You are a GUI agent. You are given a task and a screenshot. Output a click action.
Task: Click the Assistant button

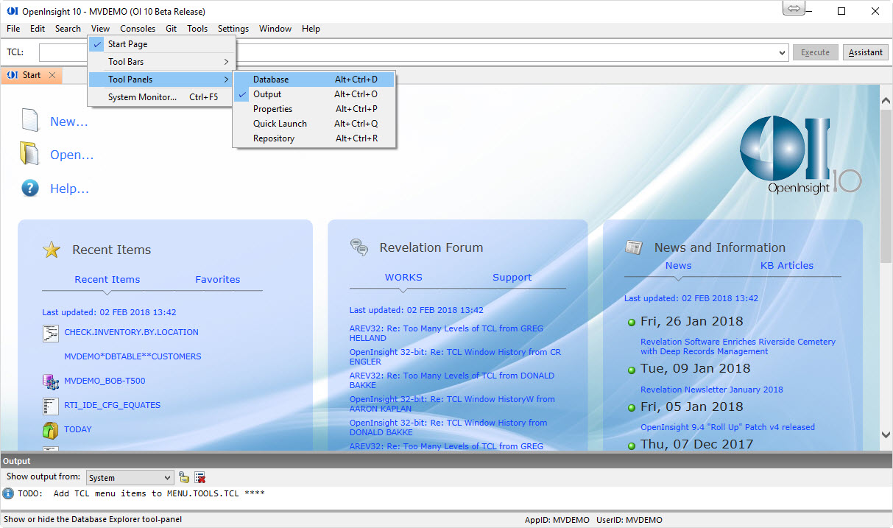866,52
